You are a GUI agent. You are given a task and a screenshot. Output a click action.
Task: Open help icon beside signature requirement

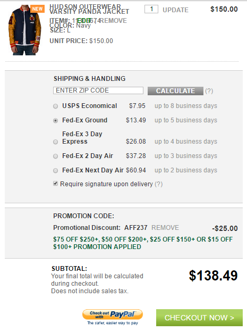click(x=159, y=184)
